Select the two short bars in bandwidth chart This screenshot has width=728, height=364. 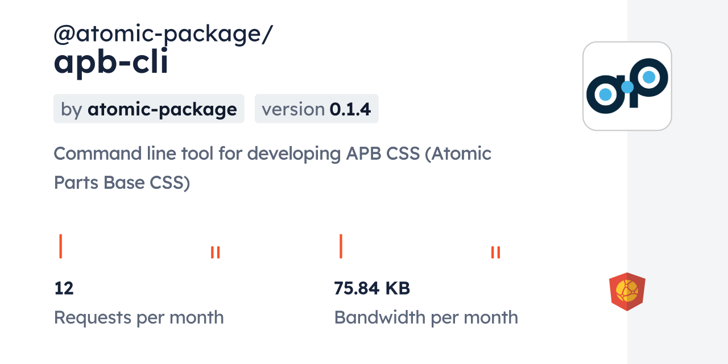pyautogui.click(x=495, y=252)
